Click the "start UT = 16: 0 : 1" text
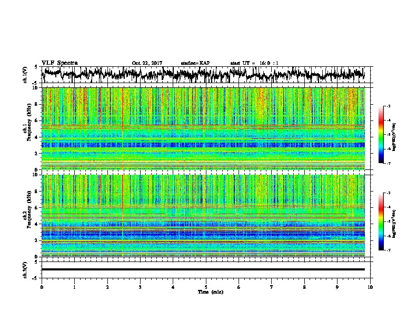Screen dimensions: 417x322 [254, 63]
